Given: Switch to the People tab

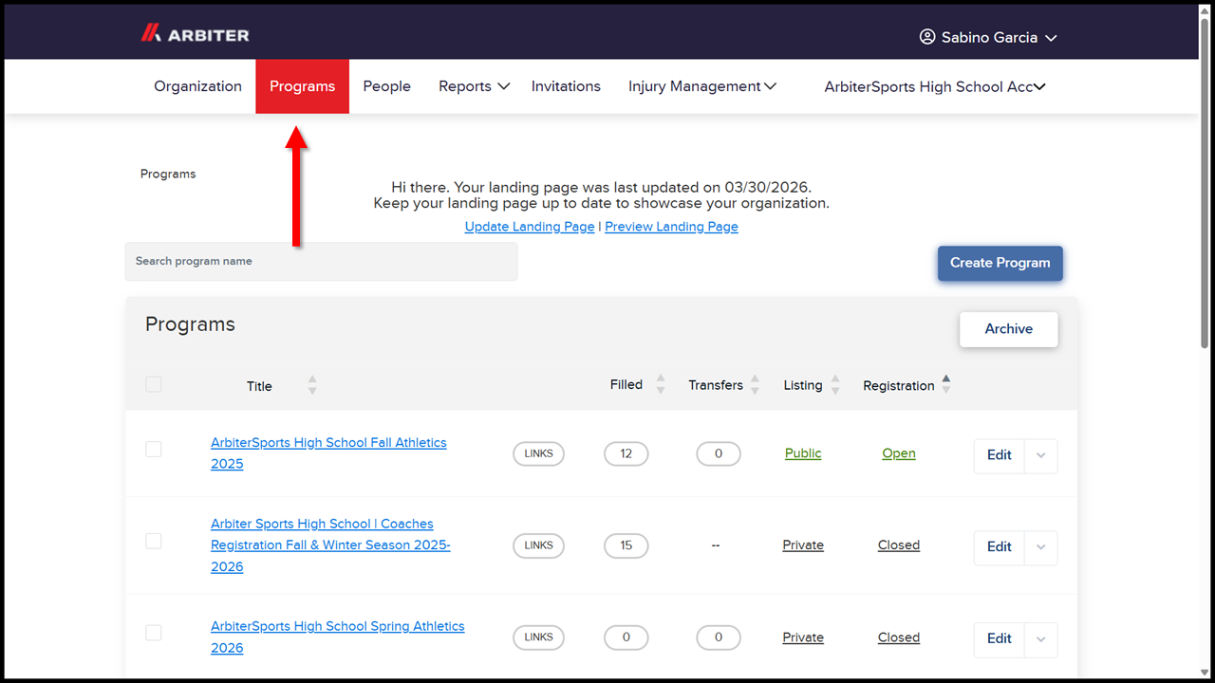Looking at the screenshot, I should 387,86.
